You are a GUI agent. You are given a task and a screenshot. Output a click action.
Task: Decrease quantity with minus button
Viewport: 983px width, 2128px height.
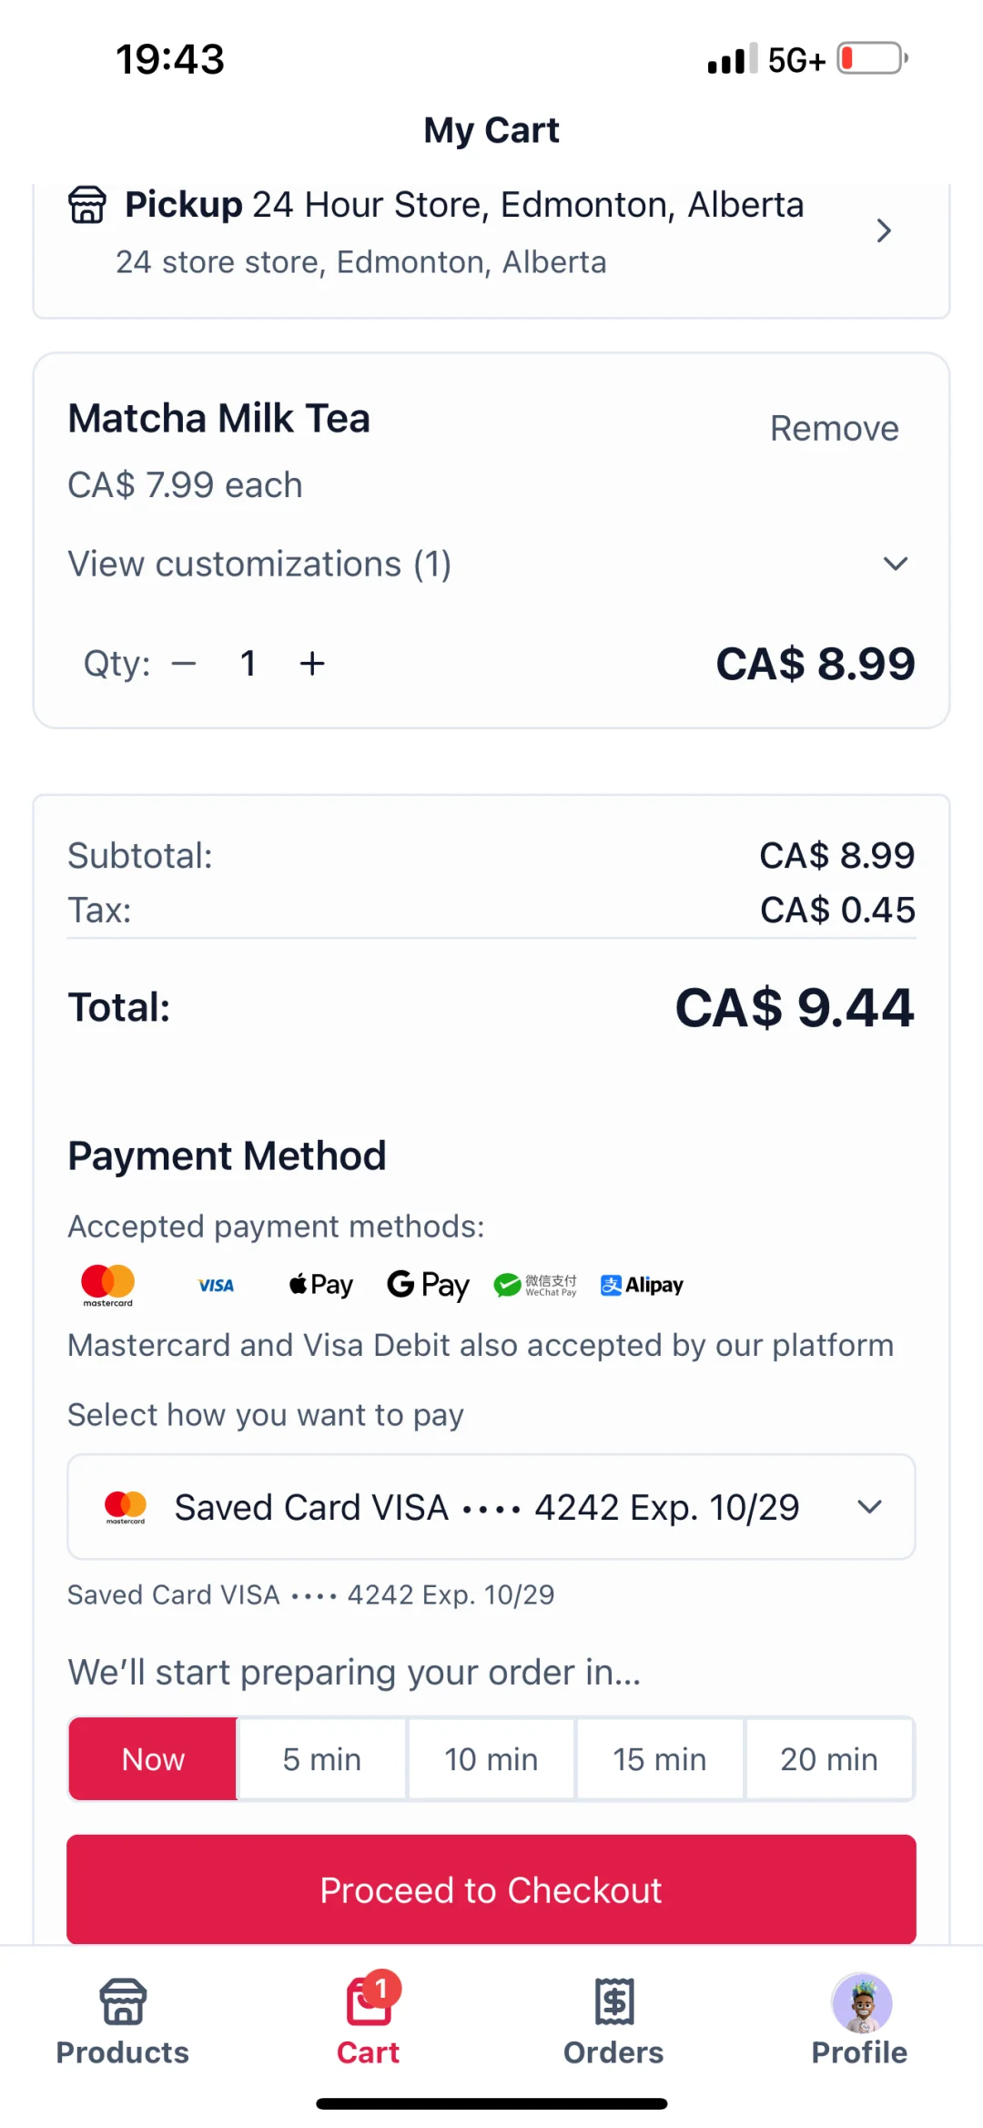[184, 664]
